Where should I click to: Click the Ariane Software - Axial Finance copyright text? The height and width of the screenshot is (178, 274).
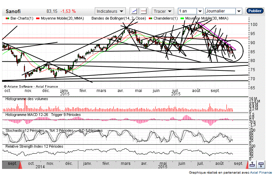click(31, 87)
